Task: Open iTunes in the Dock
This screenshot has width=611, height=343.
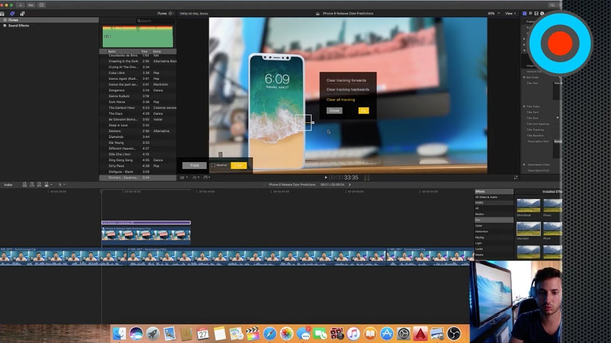Action: (354, 333)
